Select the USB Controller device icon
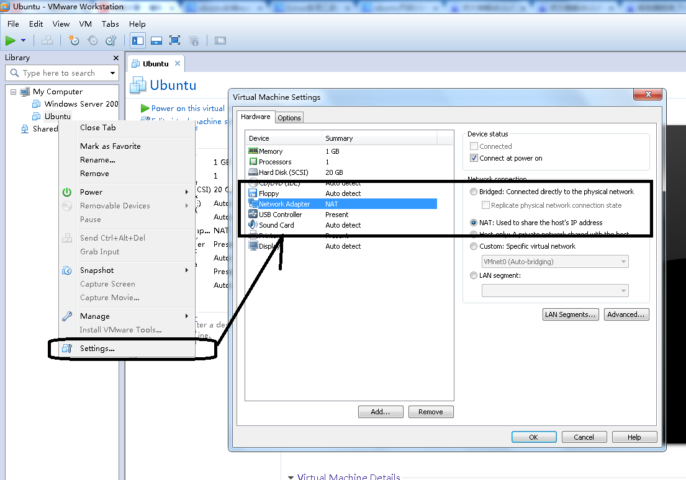The height and width of the screenshot is (480, 686). (x=253, y=215)
